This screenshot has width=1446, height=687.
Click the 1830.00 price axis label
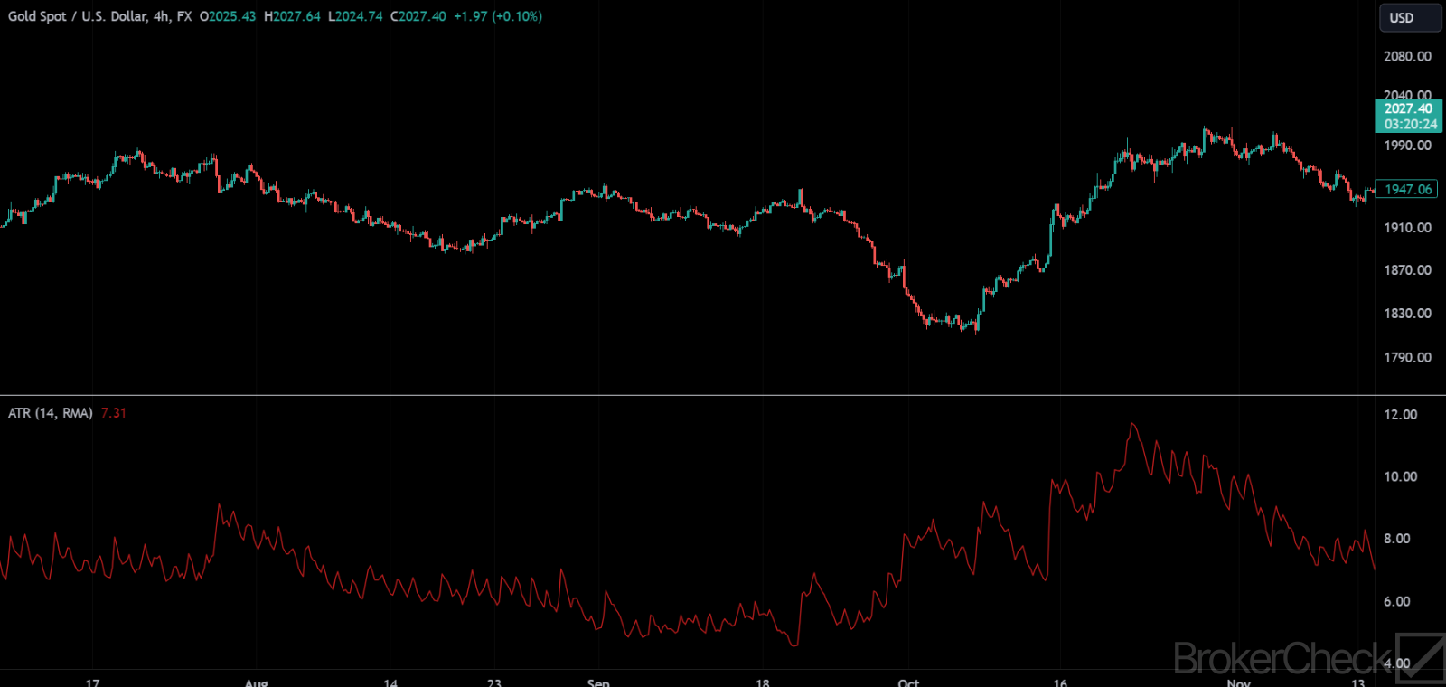pyautogui.click(x=1407, y=313)
